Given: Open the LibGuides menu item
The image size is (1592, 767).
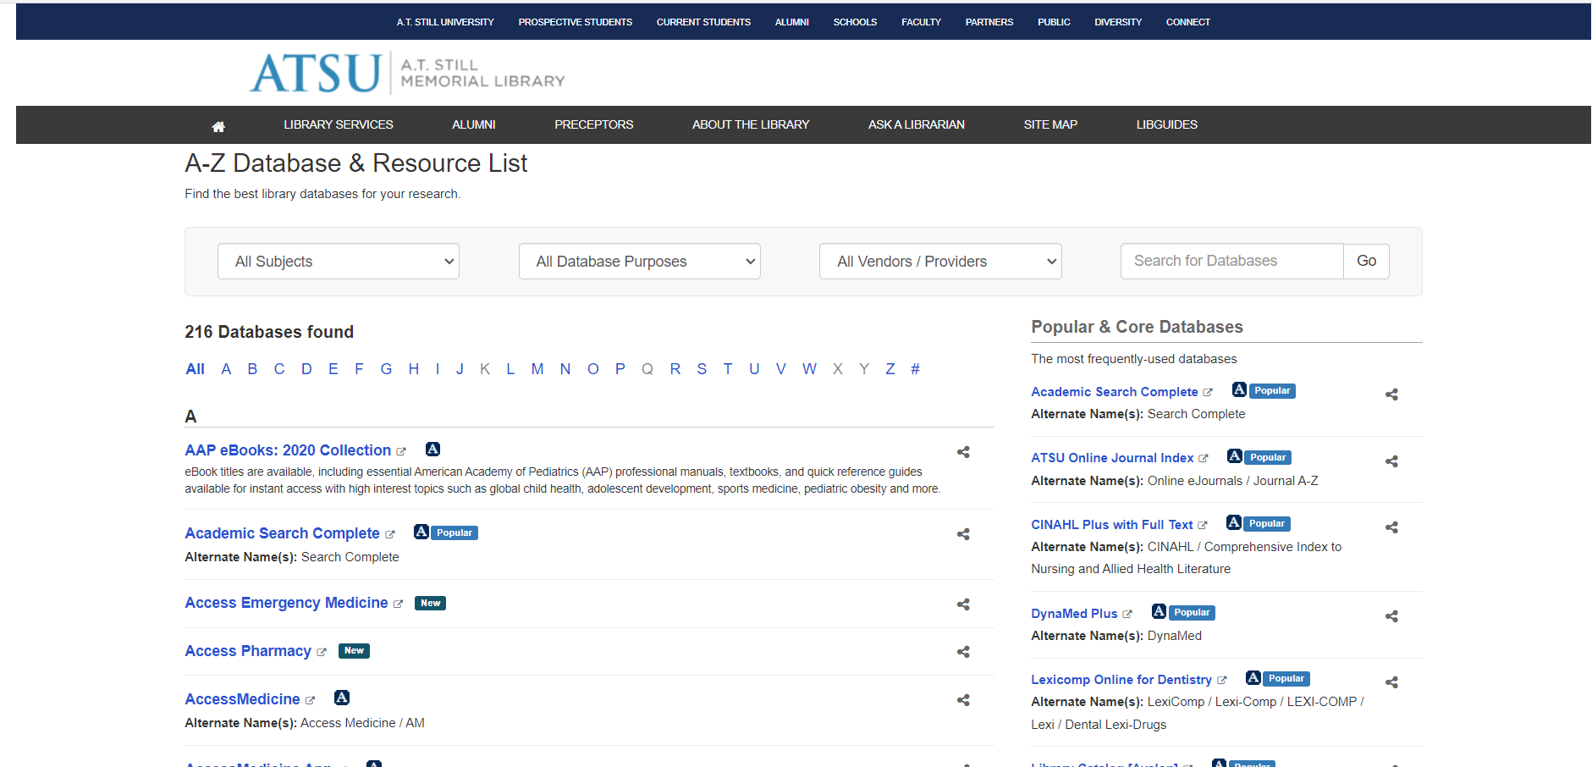Looking at the screenshot, I should (x=1167, y=124).
